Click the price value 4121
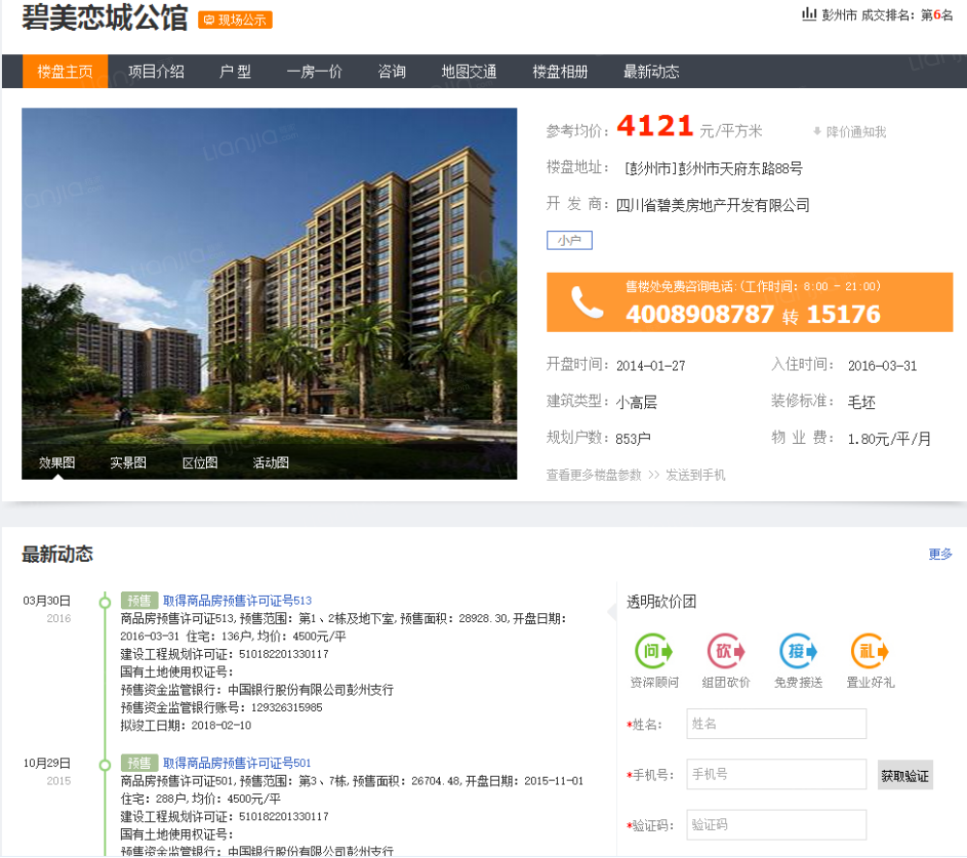The height and width of the screenshot is (858, 967). click(655, 127)
